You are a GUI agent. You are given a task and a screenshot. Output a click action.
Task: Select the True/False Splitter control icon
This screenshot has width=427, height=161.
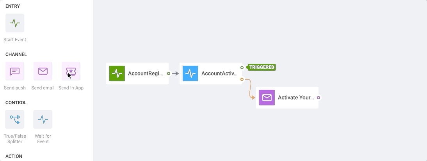(x=15, y=119)
